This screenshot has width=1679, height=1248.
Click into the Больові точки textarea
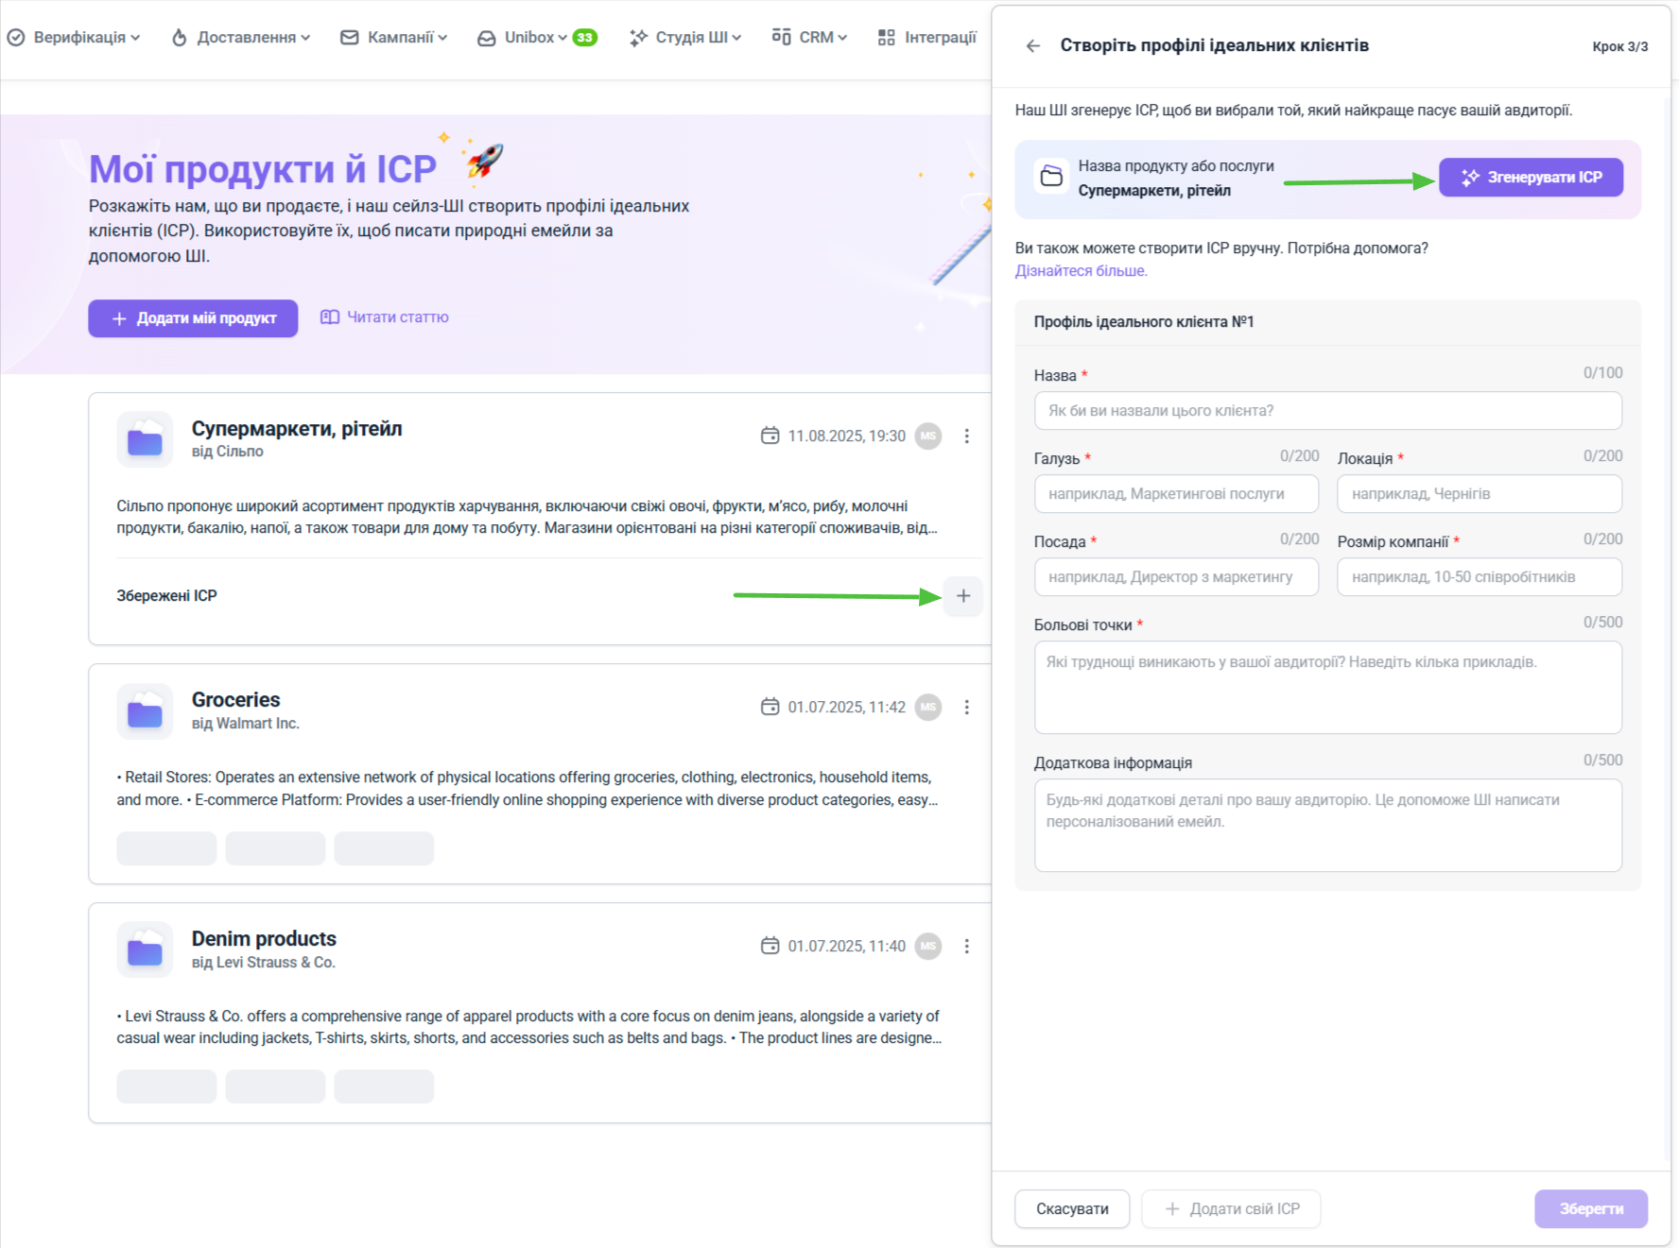1327,688
